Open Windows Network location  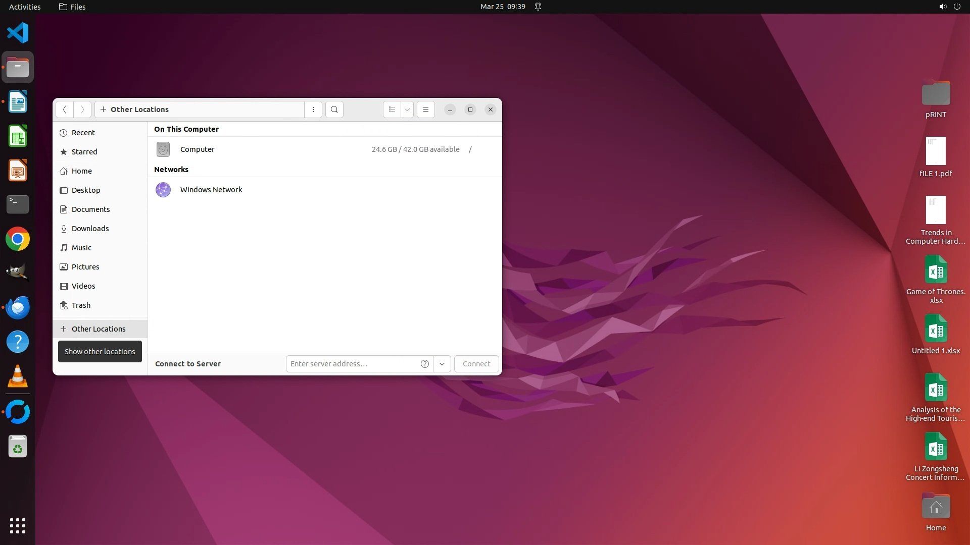click(211, 190)
